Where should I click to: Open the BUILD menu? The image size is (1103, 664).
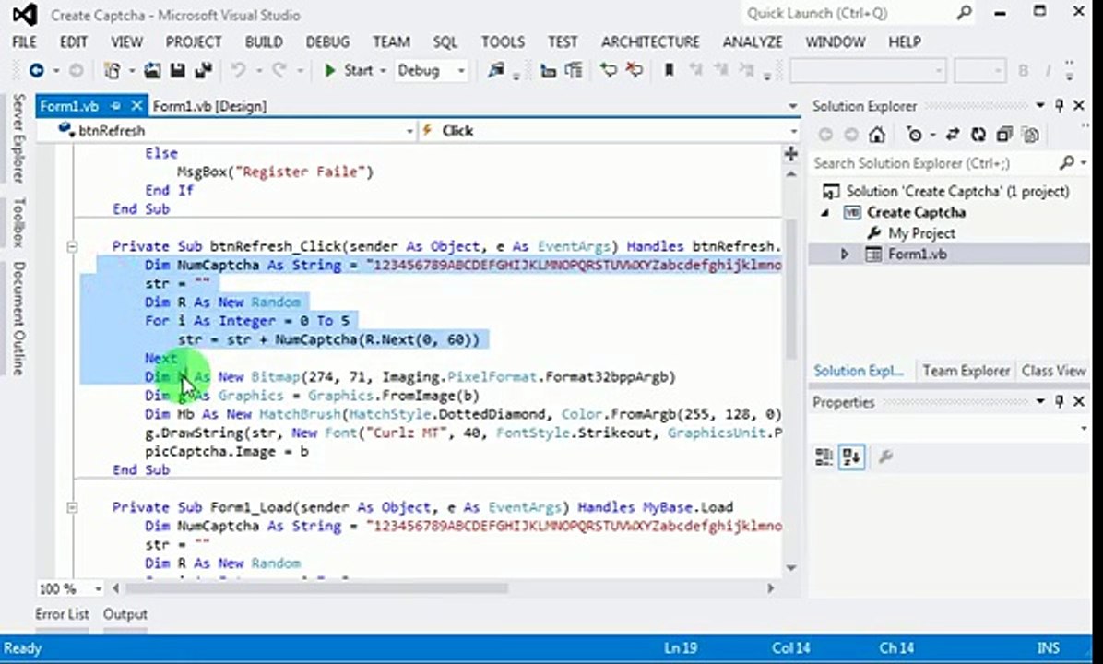(x=264, y=42)
